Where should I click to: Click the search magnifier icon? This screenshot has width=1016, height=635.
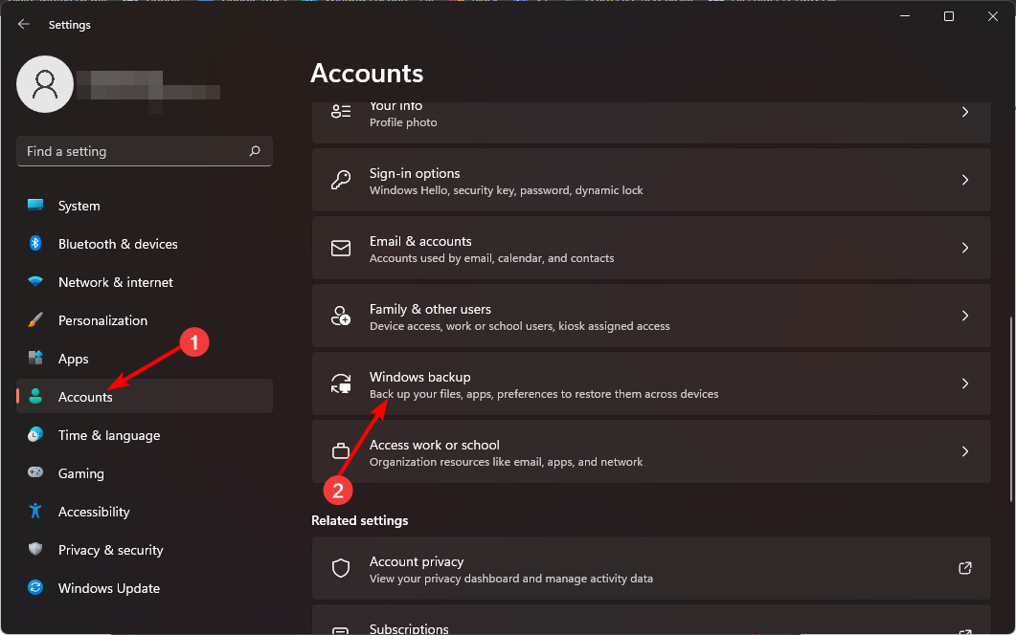(255, 151)
